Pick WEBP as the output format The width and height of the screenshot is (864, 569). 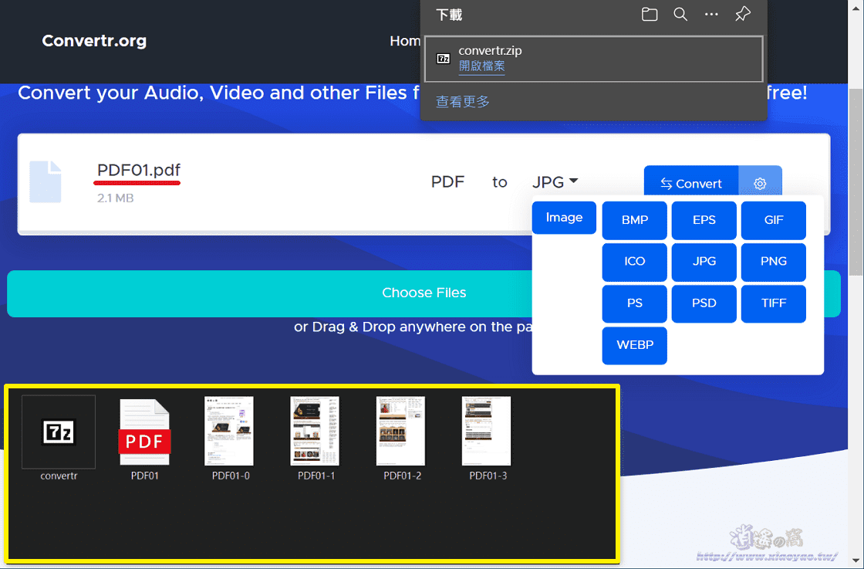[x=634, y=345]
